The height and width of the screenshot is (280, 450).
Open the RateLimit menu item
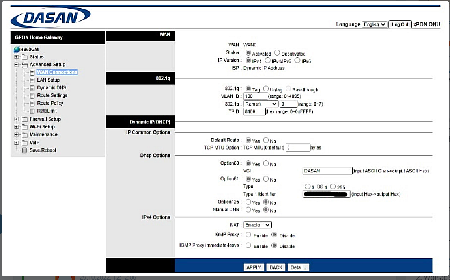[x=47, y=111]
